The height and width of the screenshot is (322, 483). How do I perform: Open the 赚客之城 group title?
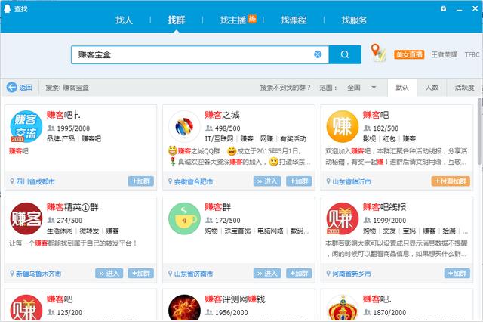click(222, 115)
